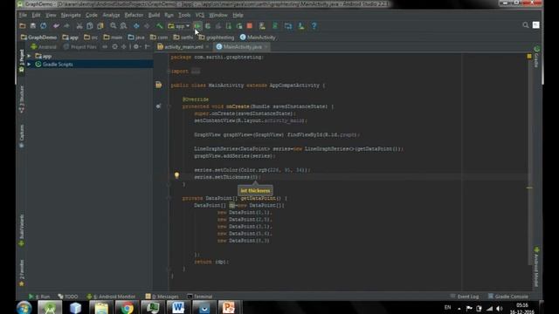Viewport: 559px width, 314px height.
Task: Click the Save All toolbar icon
Action: point(33,26)
